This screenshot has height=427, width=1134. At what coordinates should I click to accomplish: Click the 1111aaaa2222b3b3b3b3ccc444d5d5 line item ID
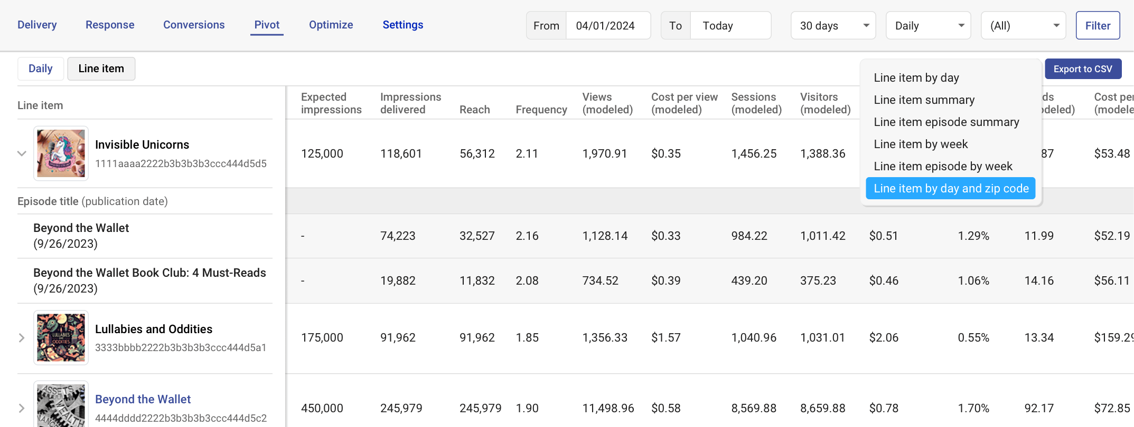(181, 163)
